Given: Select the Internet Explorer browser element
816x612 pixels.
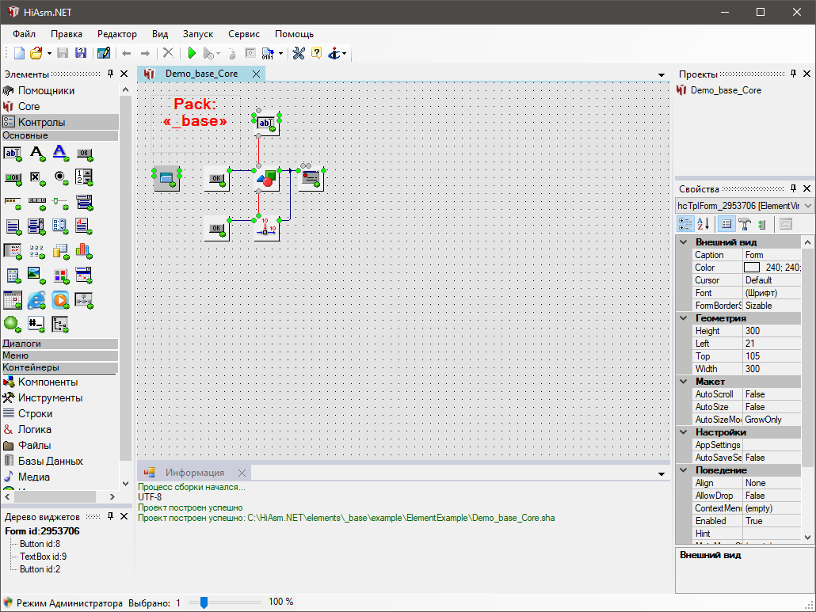Looking at the screenshot, I should (36, 299).
